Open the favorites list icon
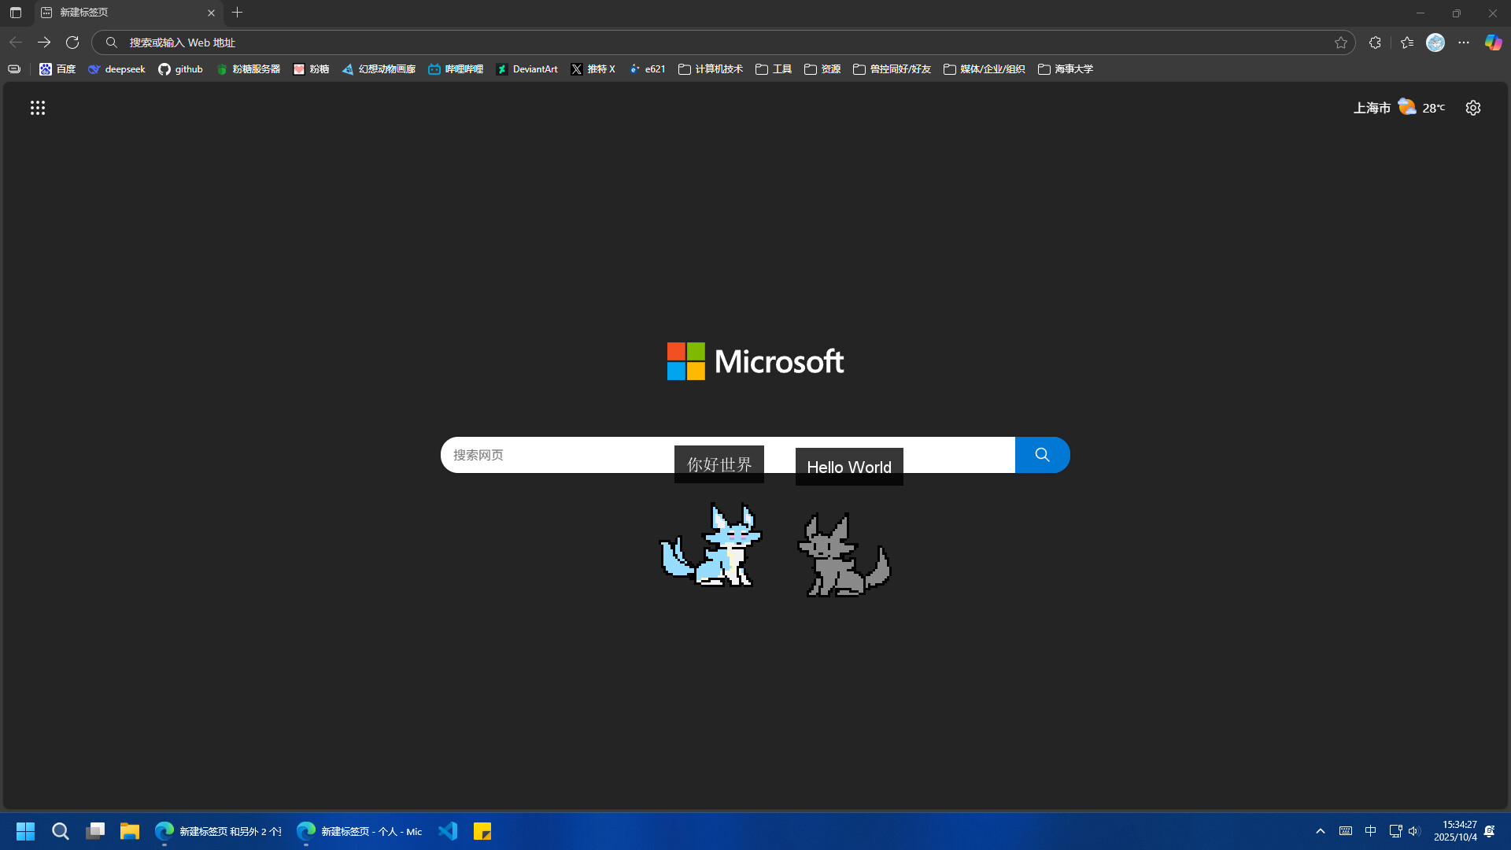Image resolution: width=1511 pixels, height=850 pixels. 1407,42
